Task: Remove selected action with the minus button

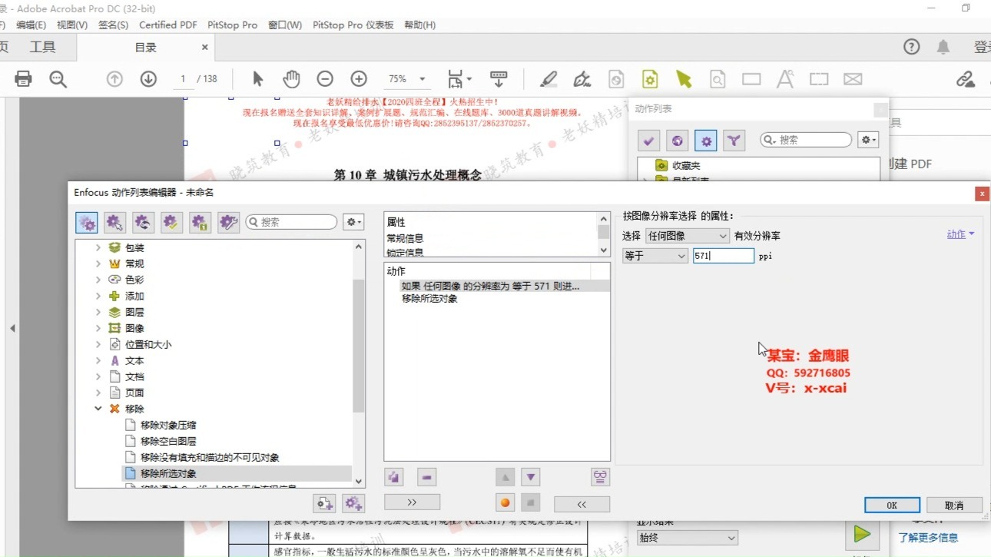Action: click(x=426, y=477)
